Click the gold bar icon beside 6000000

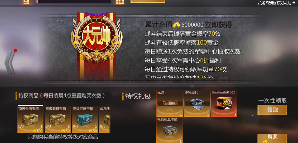click(176, 24)
